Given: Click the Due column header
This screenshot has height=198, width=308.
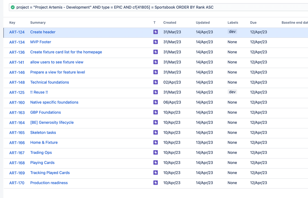Looking at the screenshot, I should [253, 23].
